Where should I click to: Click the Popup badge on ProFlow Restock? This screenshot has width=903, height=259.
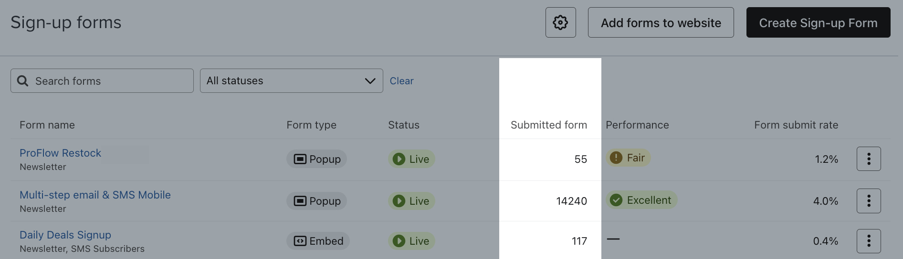point(316,159)
